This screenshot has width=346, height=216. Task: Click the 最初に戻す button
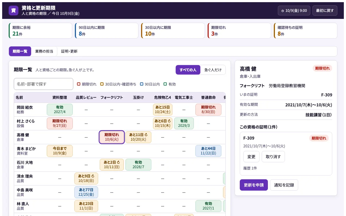pyautogui.click(x=325, y=11)
